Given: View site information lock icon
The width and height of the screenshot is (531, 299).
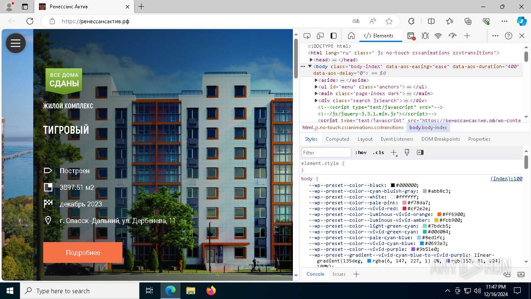Looking at the screenshot, I should tap(52, 21).
